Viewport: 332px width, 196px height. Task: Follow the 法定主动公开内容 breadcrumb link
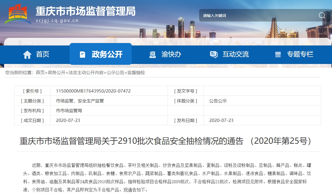[x=86, y=72]
